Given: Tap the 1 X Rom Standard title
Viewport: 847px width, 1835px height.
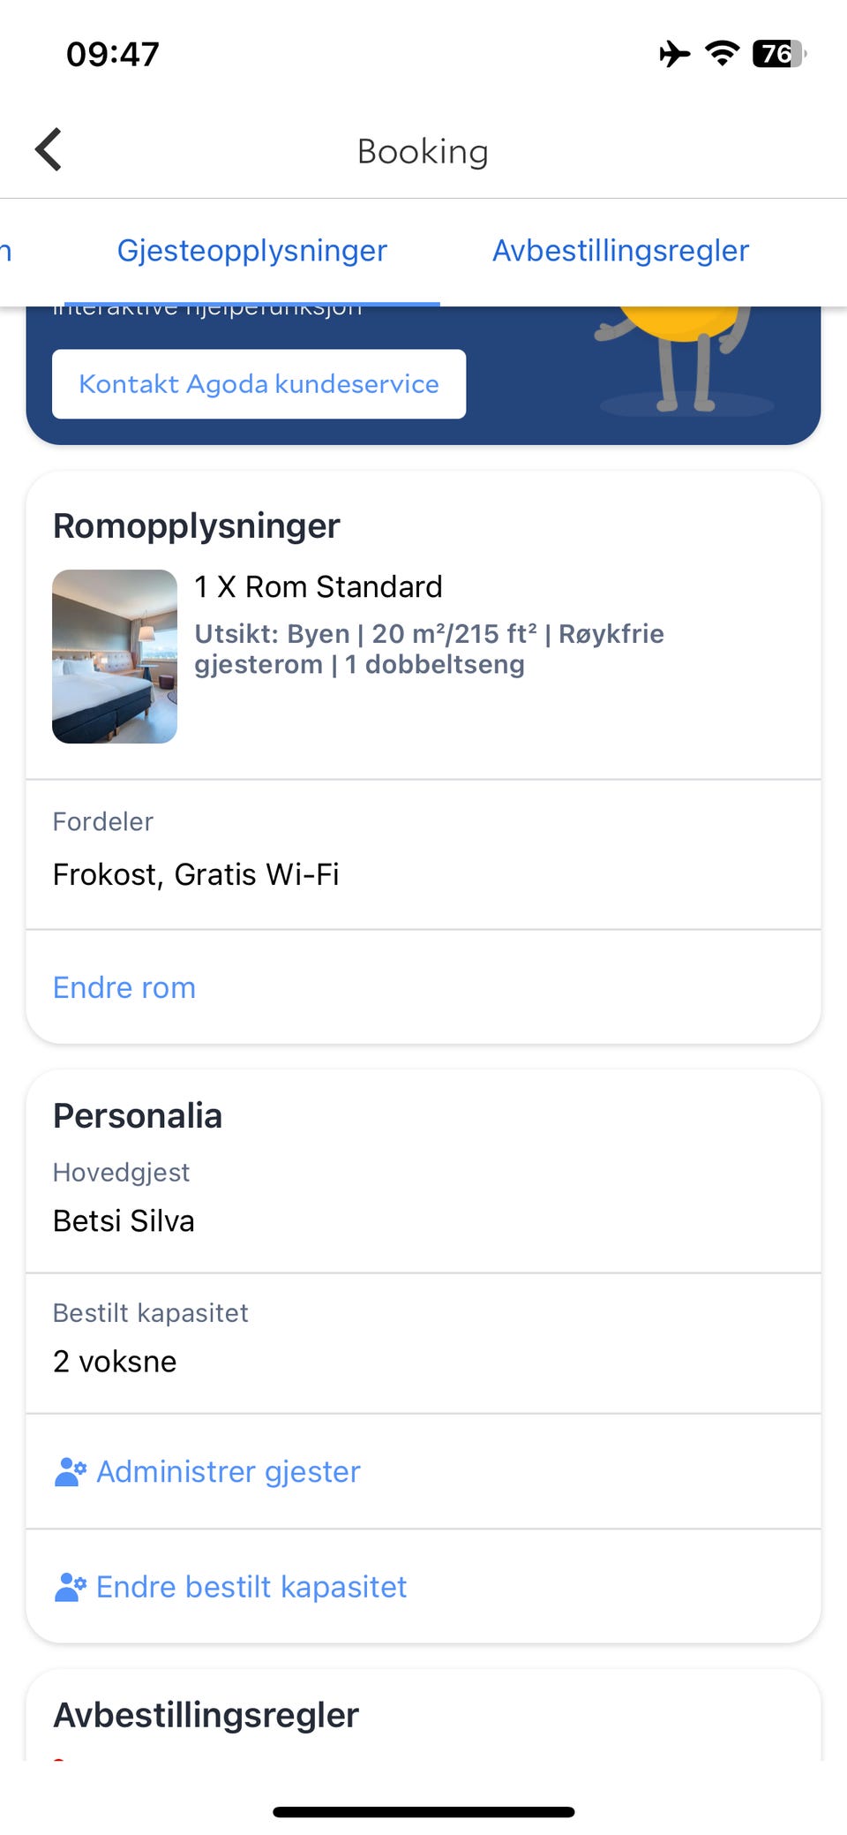Looking at the screenshot, I should (319, 586).
